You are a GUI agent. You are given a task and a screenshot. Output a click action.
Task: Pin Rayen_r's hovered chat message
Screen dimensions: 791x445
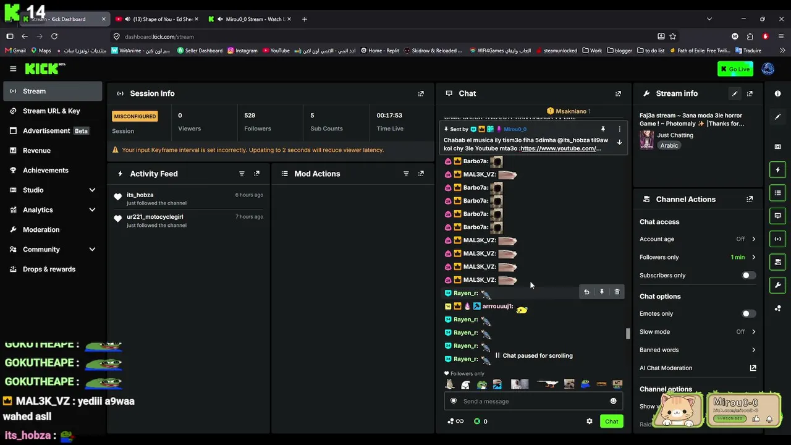click(602, 292)
